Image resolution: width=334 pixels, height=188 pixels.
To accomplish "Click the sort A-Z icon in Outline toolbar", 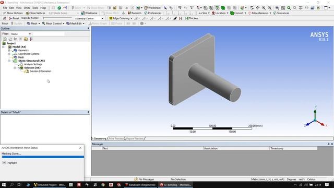I will 31,39.
